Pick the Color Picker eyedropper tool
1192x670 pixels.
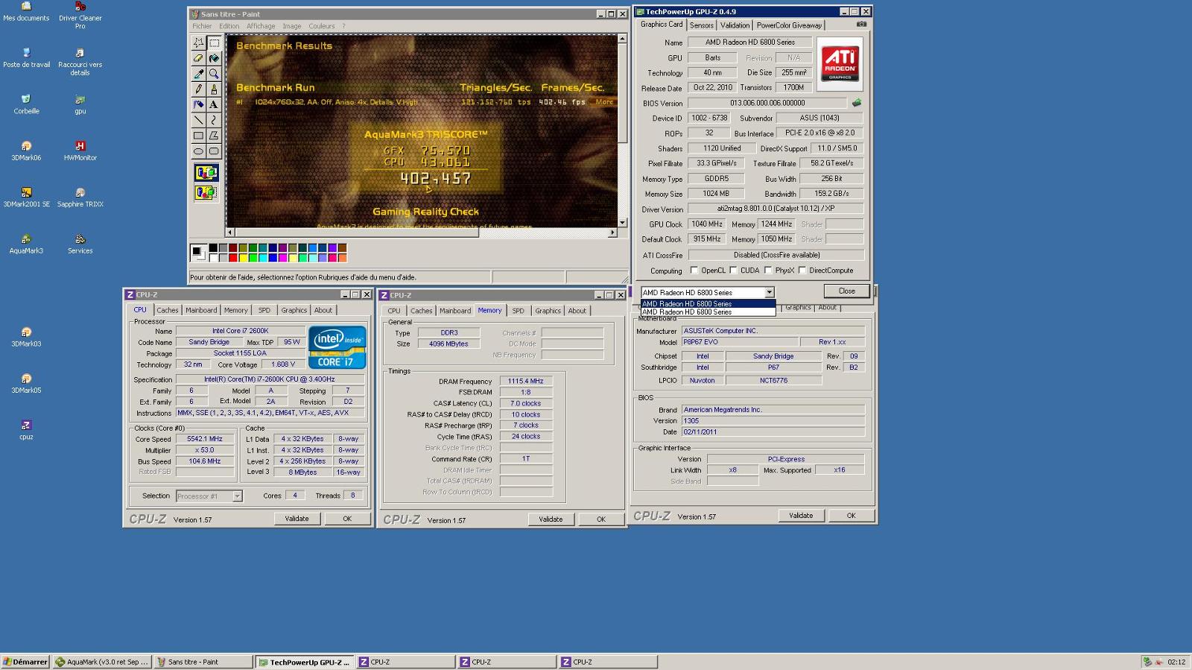pyautogui.click(x=198, y=74)
